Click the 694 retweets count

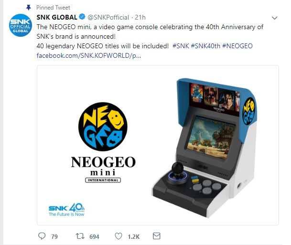(x=94, y=236)
